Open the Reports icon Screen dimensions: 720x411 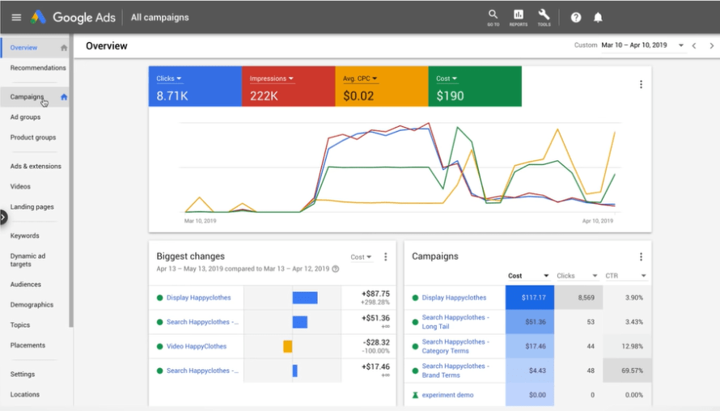point(519,16)
